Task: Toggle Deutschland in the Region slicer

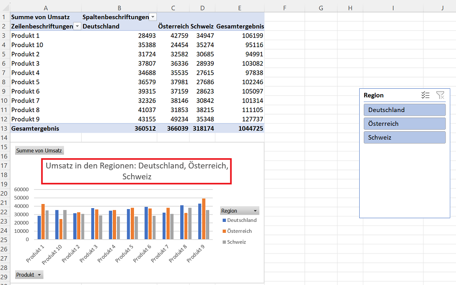Action: pos(404,110)
